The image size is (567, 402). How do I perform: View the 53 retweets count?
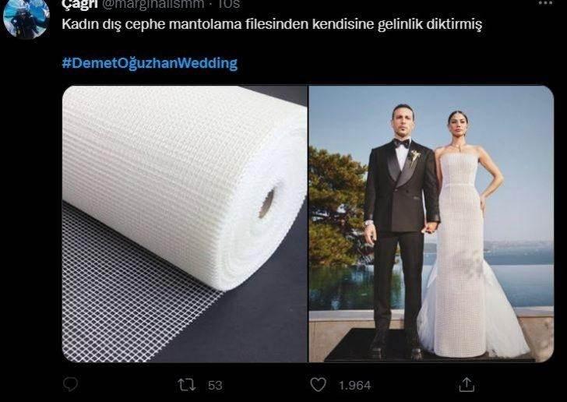click(x=215, y=386)
